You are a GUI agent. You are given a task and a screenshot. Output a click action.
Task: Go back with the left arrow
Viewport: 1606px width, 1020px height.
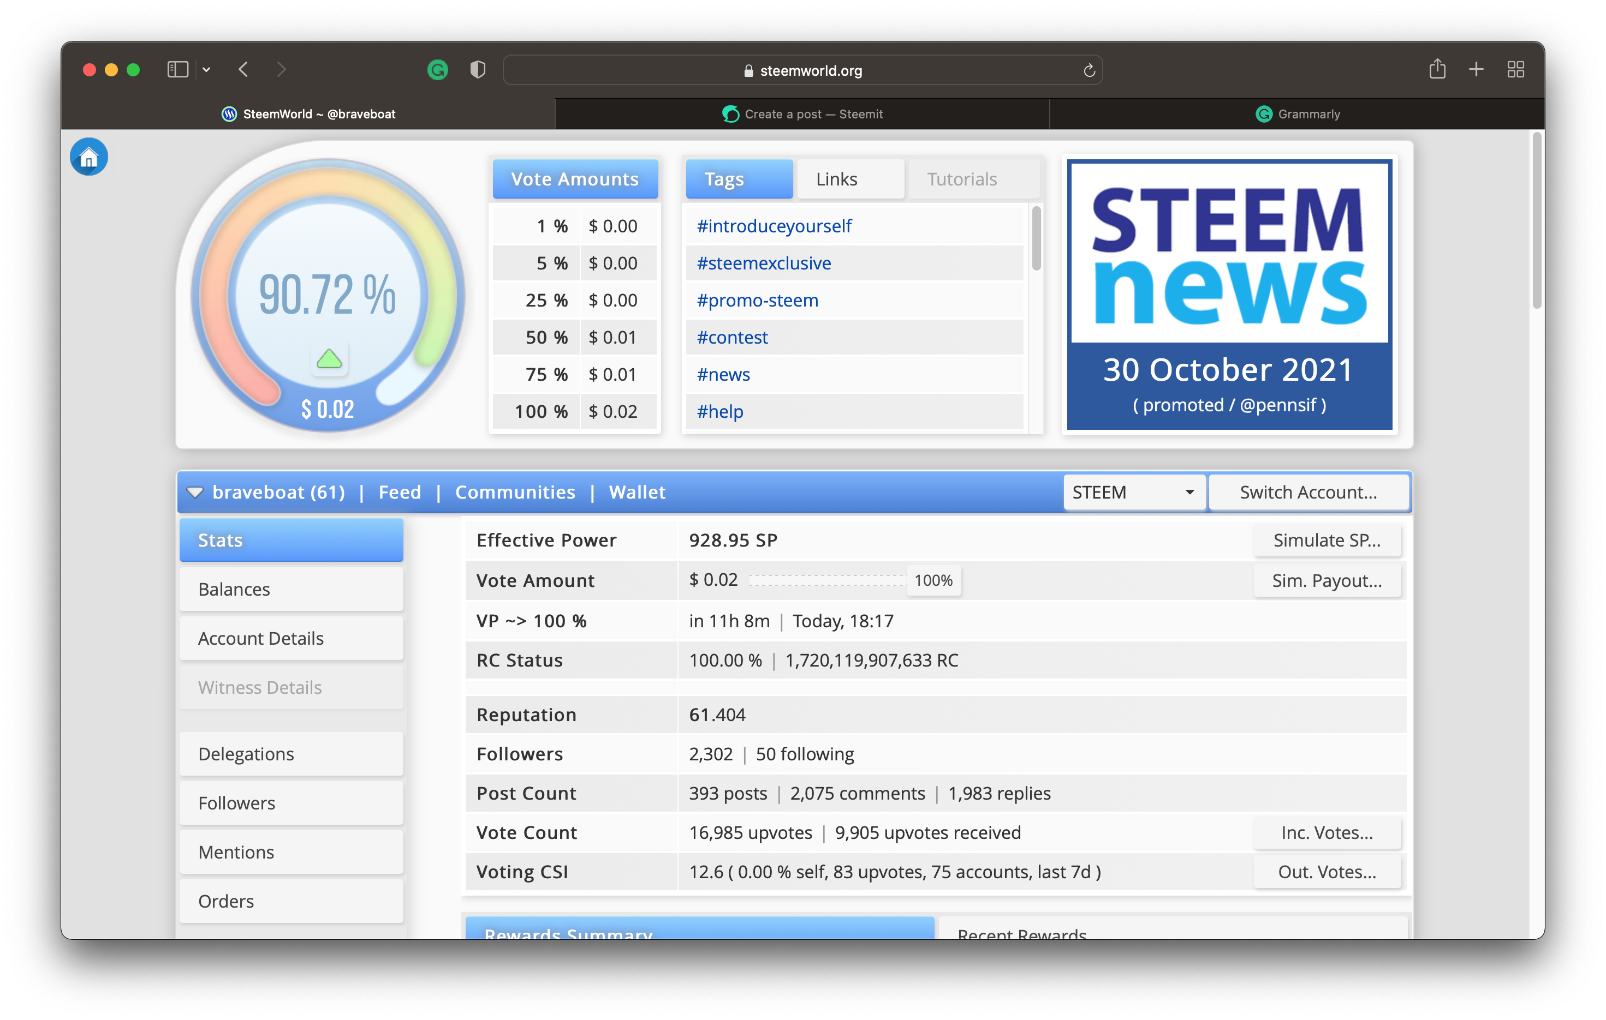243,69
